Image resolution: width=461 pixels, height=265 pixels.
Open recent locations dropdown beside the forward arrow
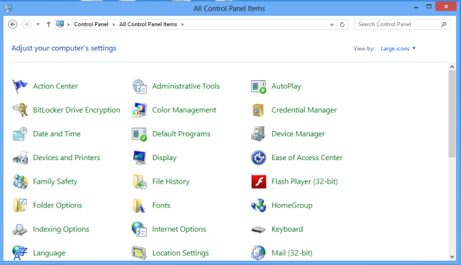click(x=38, y=24)
